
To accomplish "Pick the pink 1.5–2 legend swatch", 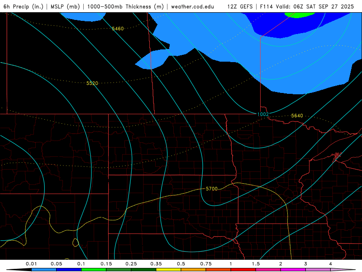I will pos(268,270).
